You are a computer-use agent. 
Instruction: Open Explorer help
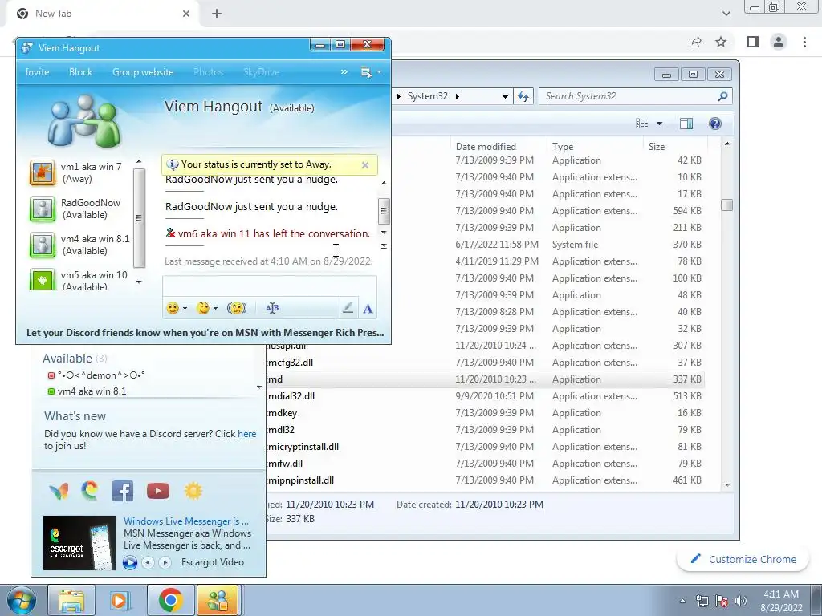pyautogui.click(x=715, y=124)
